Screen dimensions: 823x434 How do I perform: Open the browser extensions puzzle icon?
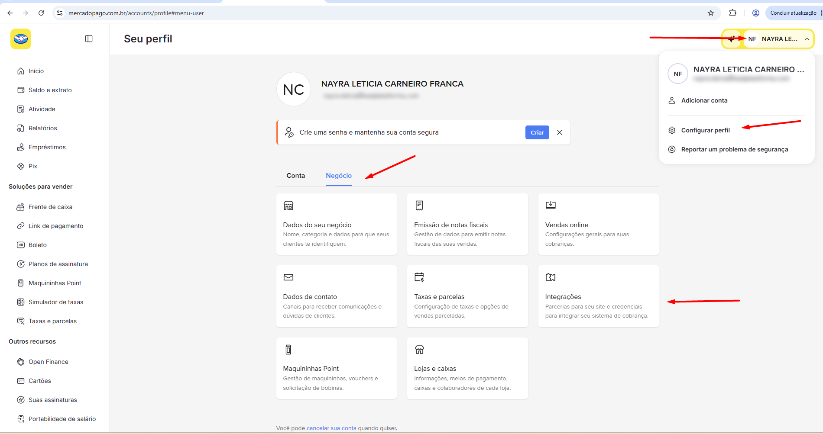[732, 13]
